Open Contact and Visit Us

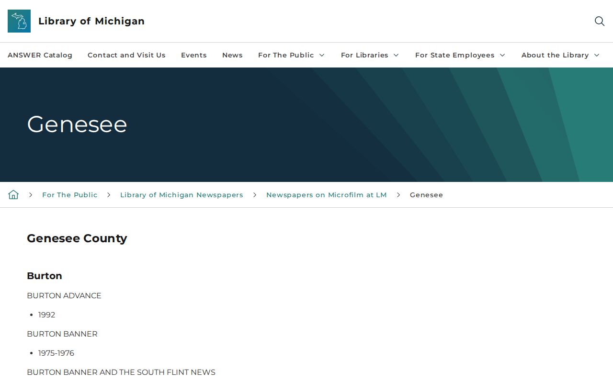126,55
